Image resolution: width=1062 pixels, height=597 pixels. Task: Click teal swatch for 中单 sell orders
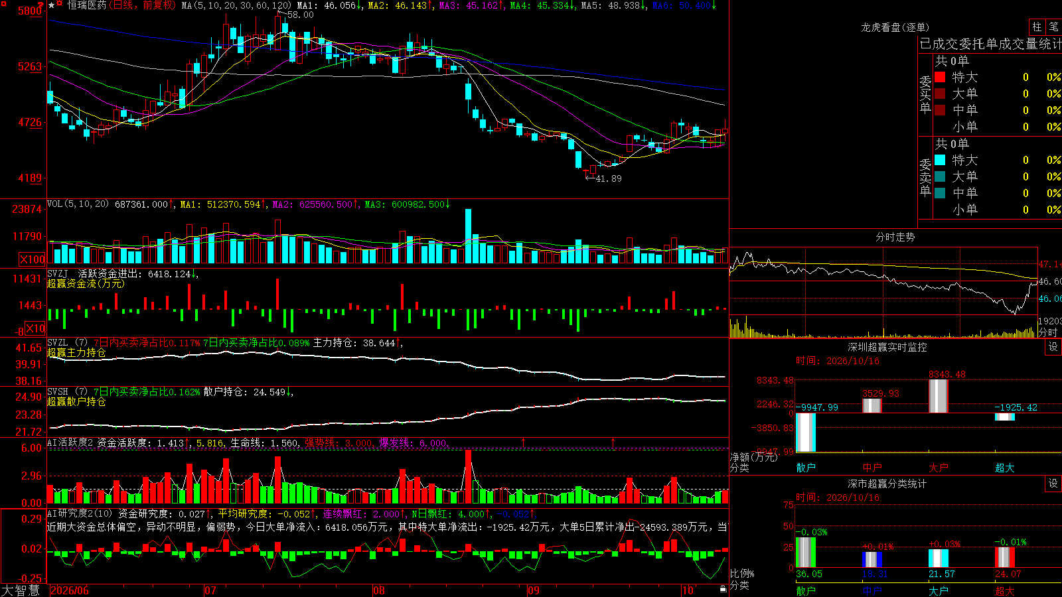[x=940, y=193]
